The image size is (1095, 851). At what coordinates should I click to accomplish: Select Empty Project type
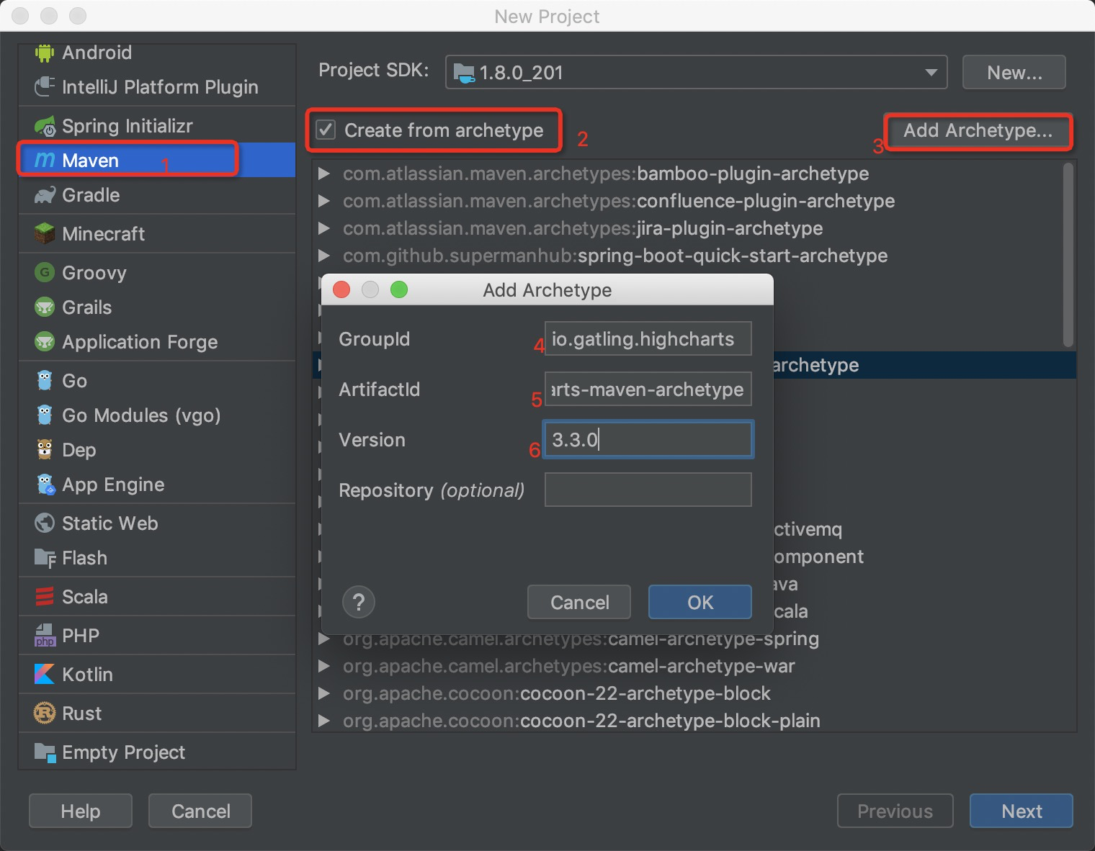pyautogui.click(x=157, y=752)
